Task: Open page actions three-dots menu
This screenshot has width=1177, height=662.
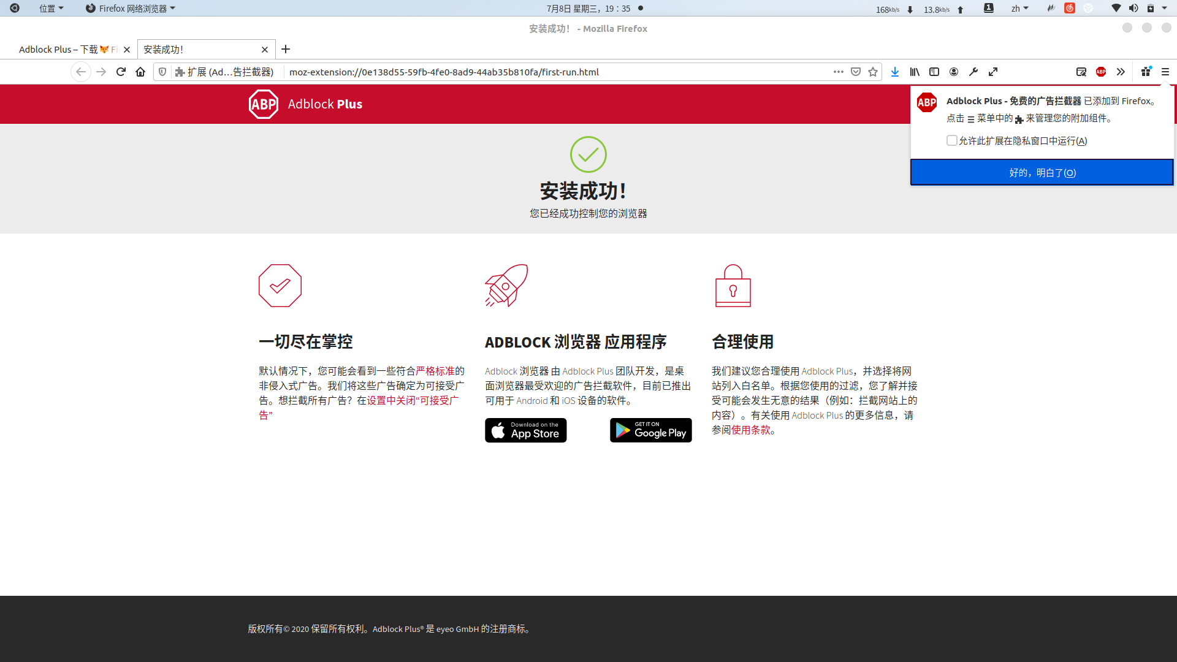Action: (839, 72)
